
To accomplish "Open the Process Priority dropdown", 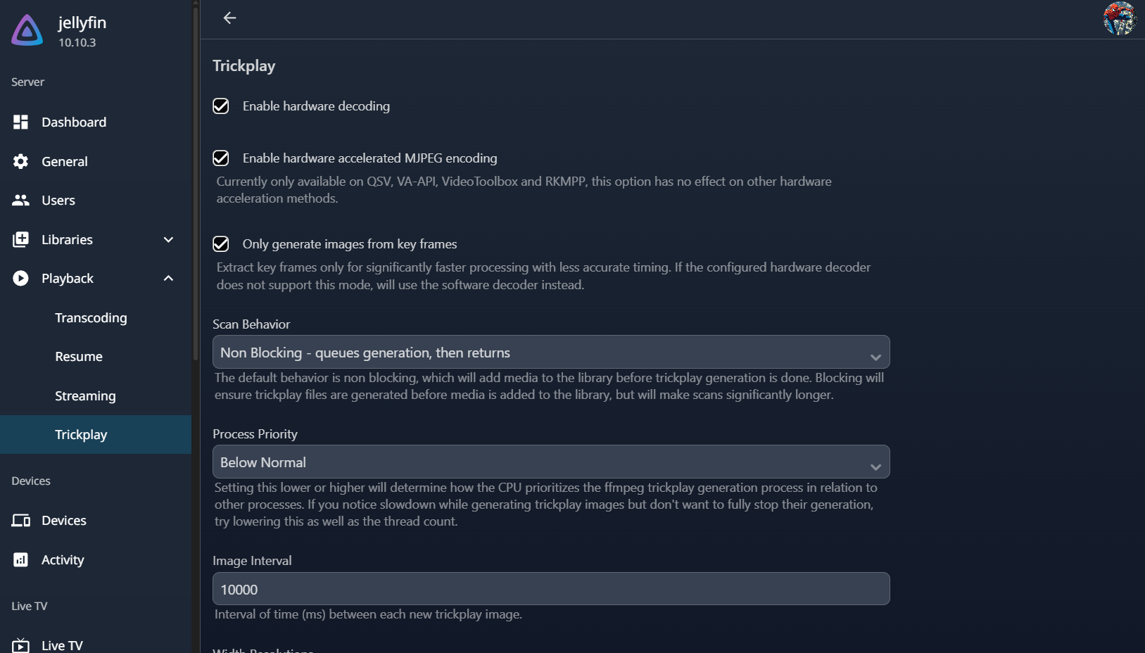I will [x=550, y=462].
